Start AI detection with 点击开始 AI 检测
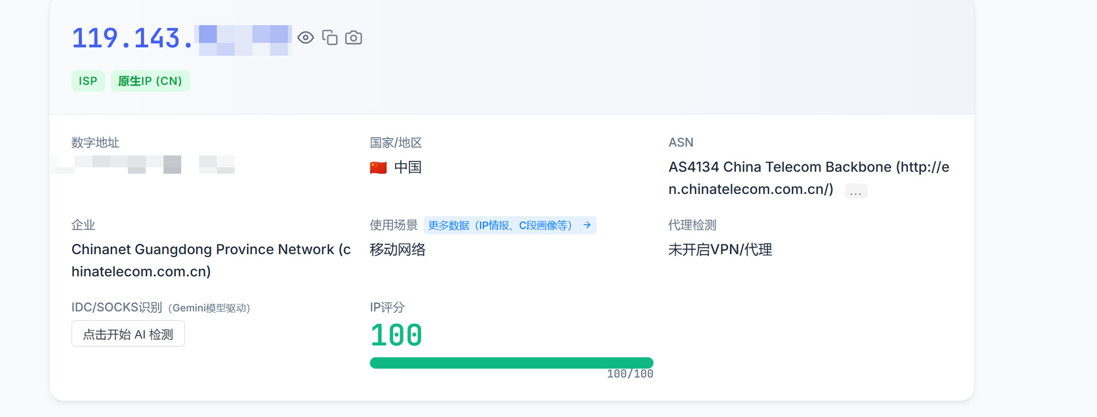1097x417 pixels. [128, 334]
